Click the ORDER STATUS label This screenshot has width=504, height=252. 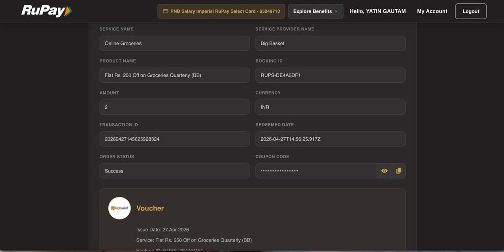[117, 157]
